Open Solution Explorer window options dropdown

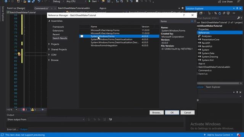[x=234, y=8]
